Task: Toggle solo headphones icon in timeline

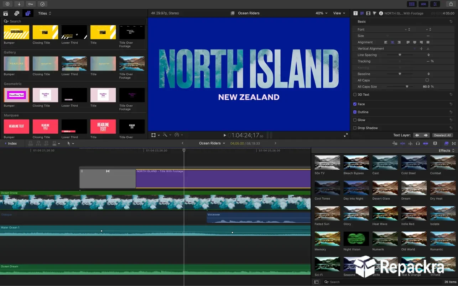Action: click(418, 143)
